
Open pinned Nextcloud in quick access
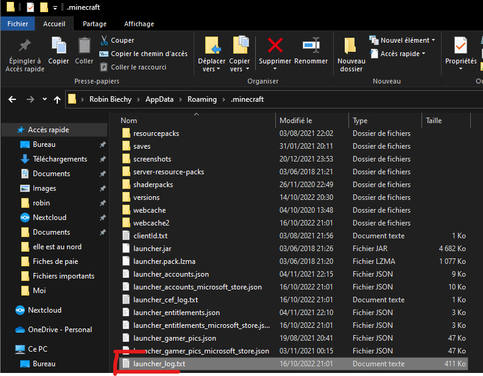tap(49, 218)
